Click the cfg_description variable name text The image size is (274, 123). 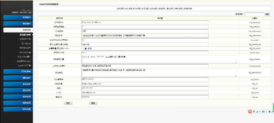pos(255,73)
